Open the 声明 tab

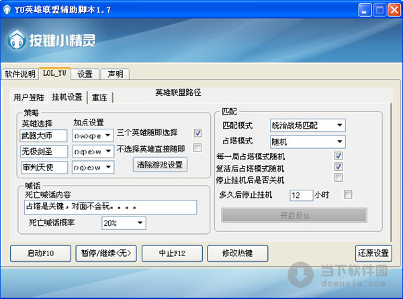(x=115, y=74)
